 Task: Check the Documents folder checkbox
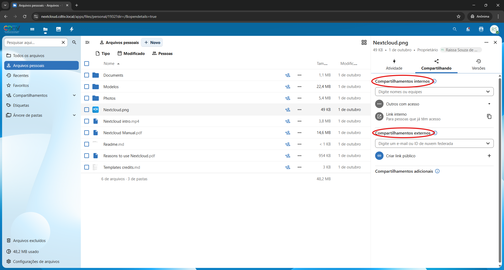[87, 75]
